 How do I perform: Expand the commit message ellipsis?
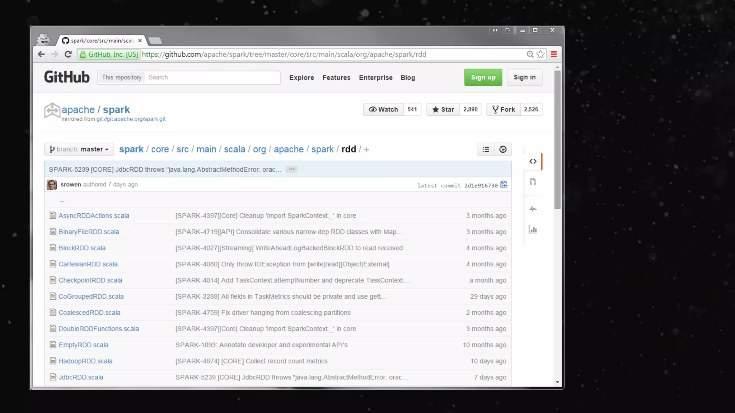292,169
